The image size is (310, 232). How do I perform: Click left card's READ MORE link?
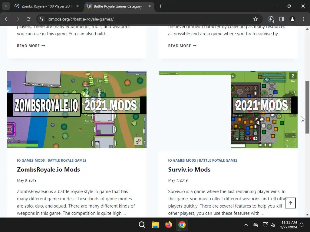click(x=31, y=46)
